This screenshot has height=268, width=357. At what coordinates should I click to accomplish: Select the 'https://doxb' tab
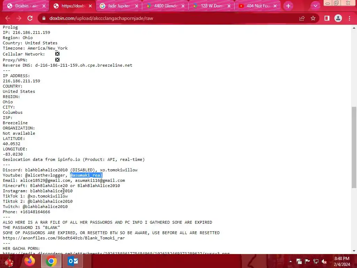[x=72, y=6]
